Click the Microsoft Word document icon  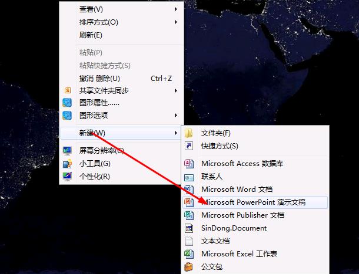[189, 189]
